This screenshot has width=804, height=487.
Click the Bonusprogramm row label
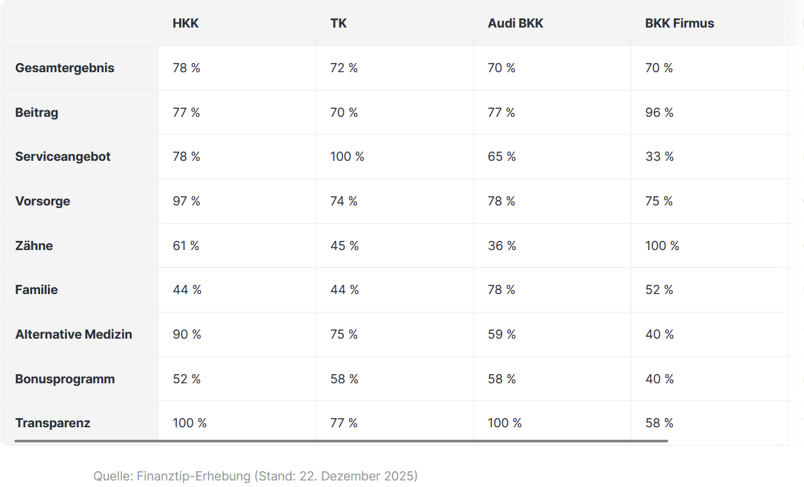(x=65, y=379)
